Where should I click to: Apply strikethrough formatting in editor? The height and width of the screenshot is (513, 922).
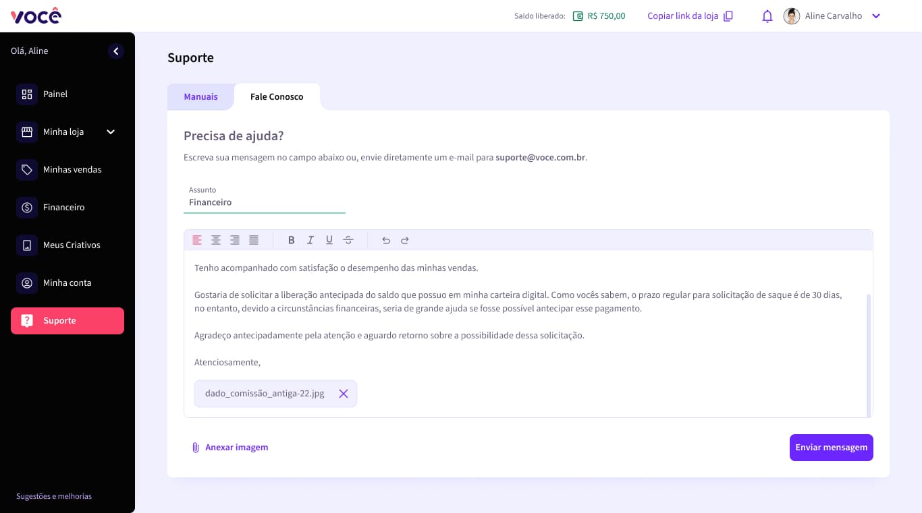pos(348,240)
